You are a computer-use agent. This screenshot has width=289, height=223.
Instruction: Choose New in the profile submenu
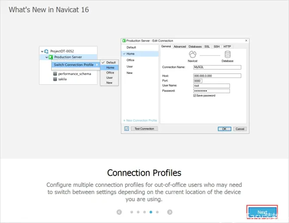(109, 83)
